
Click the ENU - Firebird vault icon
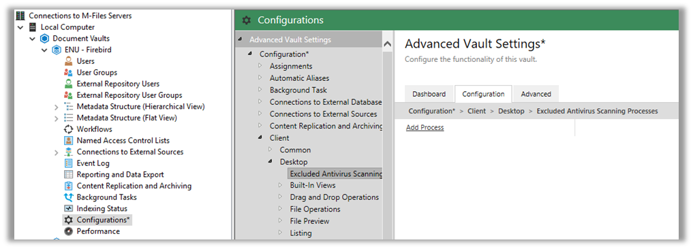pos(57,50)
